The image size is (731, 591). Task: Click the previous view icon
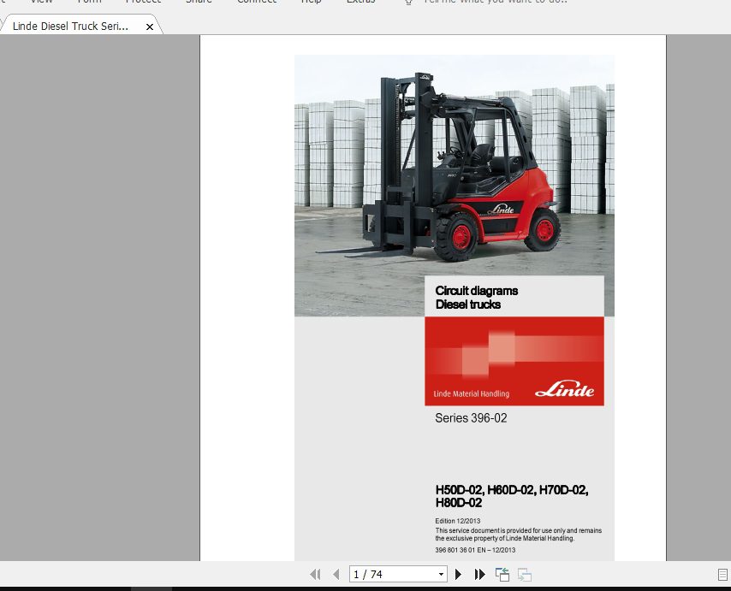[x=502, y=575]
